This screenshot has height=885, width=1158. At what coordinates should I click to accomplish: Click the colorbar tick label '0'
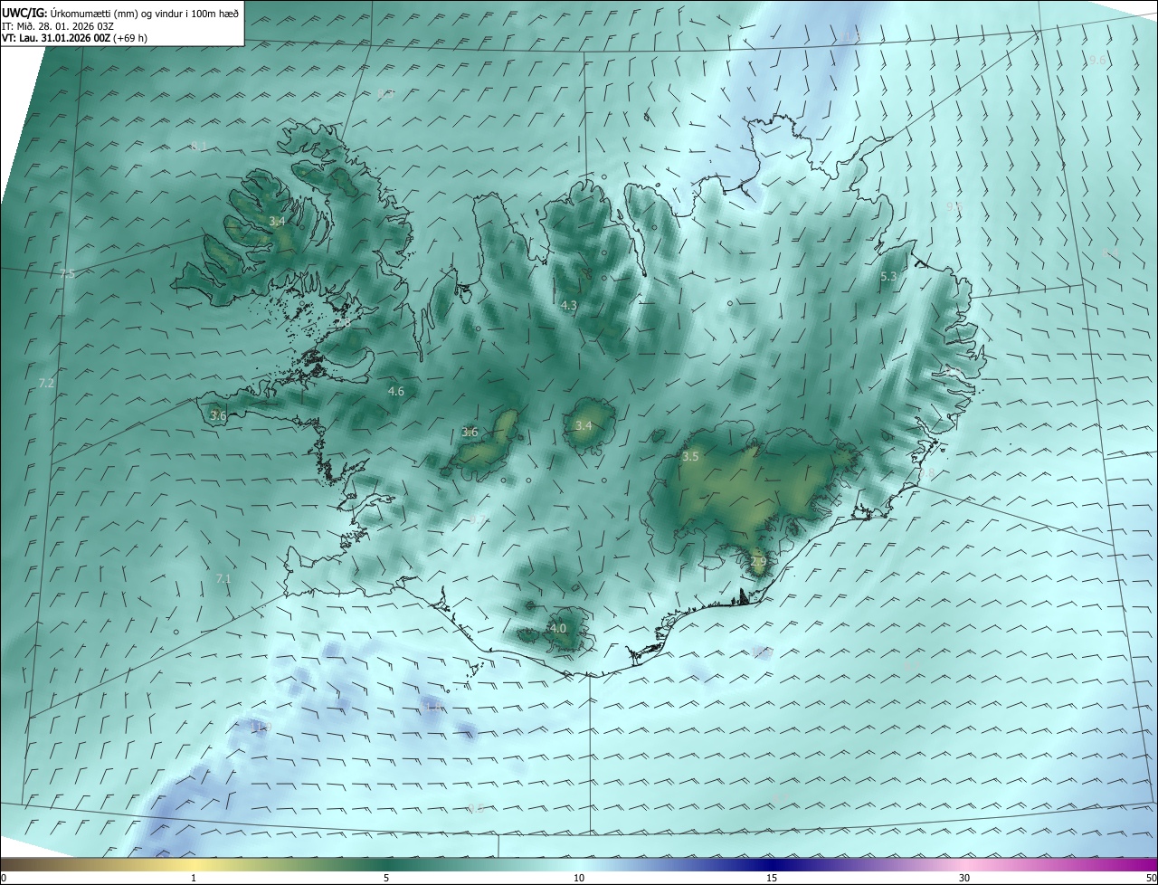click(4, 878)
